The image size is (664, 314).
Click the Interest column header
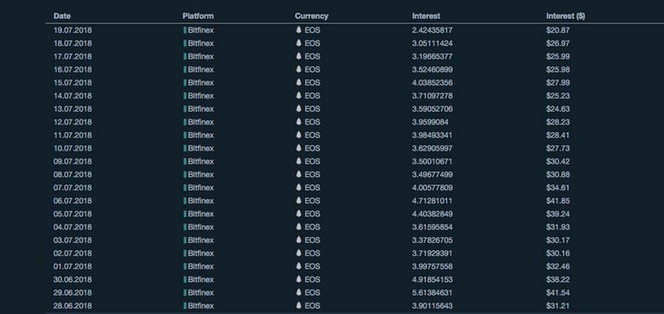[425, 16]
